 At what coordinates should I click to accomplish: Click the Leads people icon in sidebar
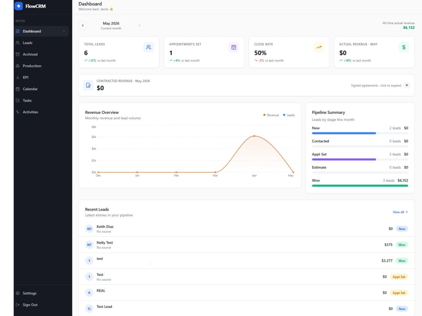click(x=17, y=43)
